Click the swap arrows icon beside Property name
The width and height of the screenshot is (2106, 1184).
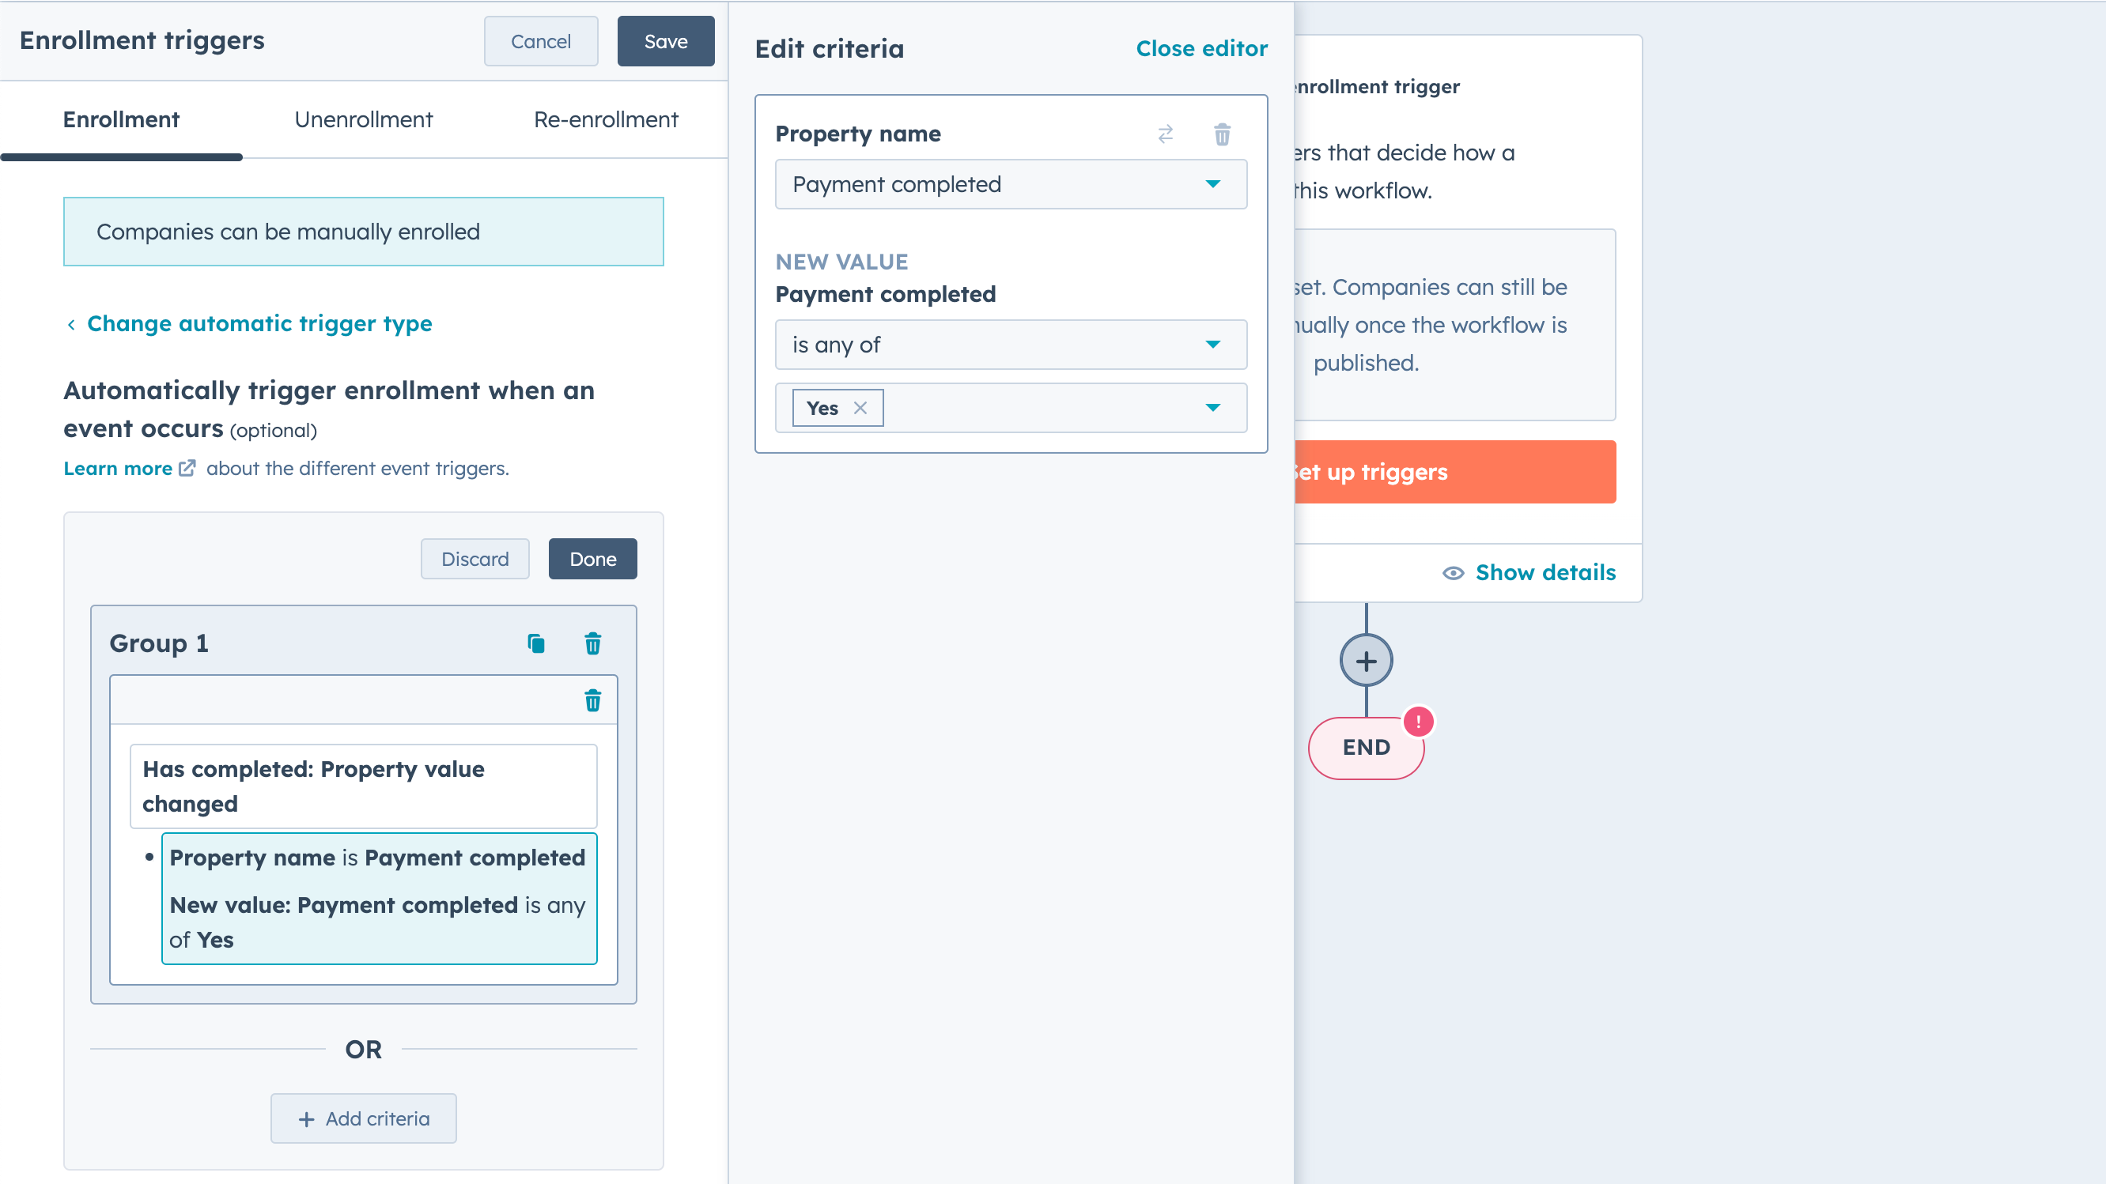coord(1165,134)
